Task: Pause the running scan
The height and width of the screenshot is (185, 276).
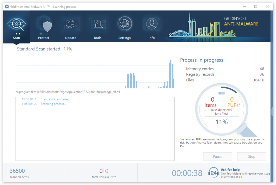Action: pos(218,157)
